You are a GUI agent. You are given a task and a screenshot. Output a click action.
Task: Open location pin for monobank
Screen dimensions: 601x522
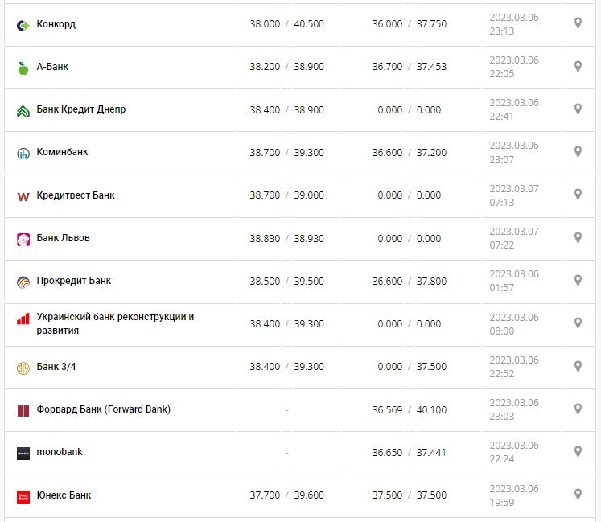click(x=577, y=452)
